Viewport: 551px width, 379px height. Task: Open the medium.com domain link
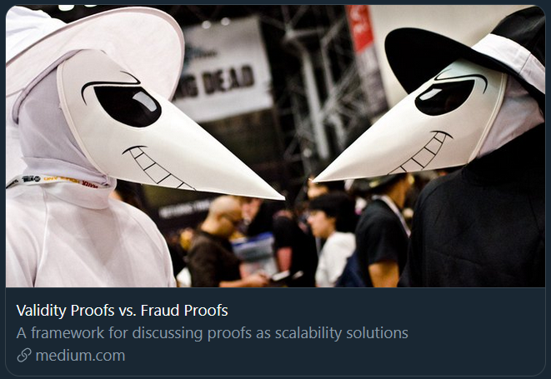point(80,356)
